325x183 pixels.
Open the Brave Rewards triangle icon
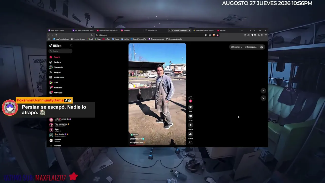tap(218, 35)
